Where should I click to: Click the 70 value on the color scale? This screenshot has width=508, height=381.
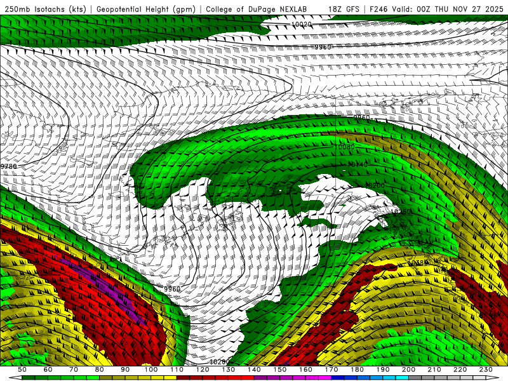coord(74,370)
